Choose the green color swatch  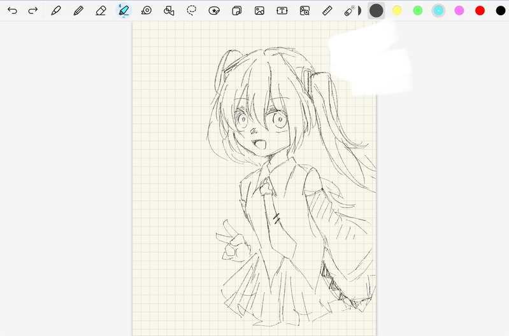418,11
